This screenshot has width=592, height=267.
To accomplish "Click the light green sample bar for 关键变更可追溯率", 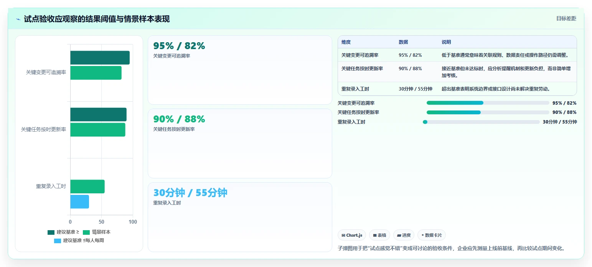I will pos(96,73).
